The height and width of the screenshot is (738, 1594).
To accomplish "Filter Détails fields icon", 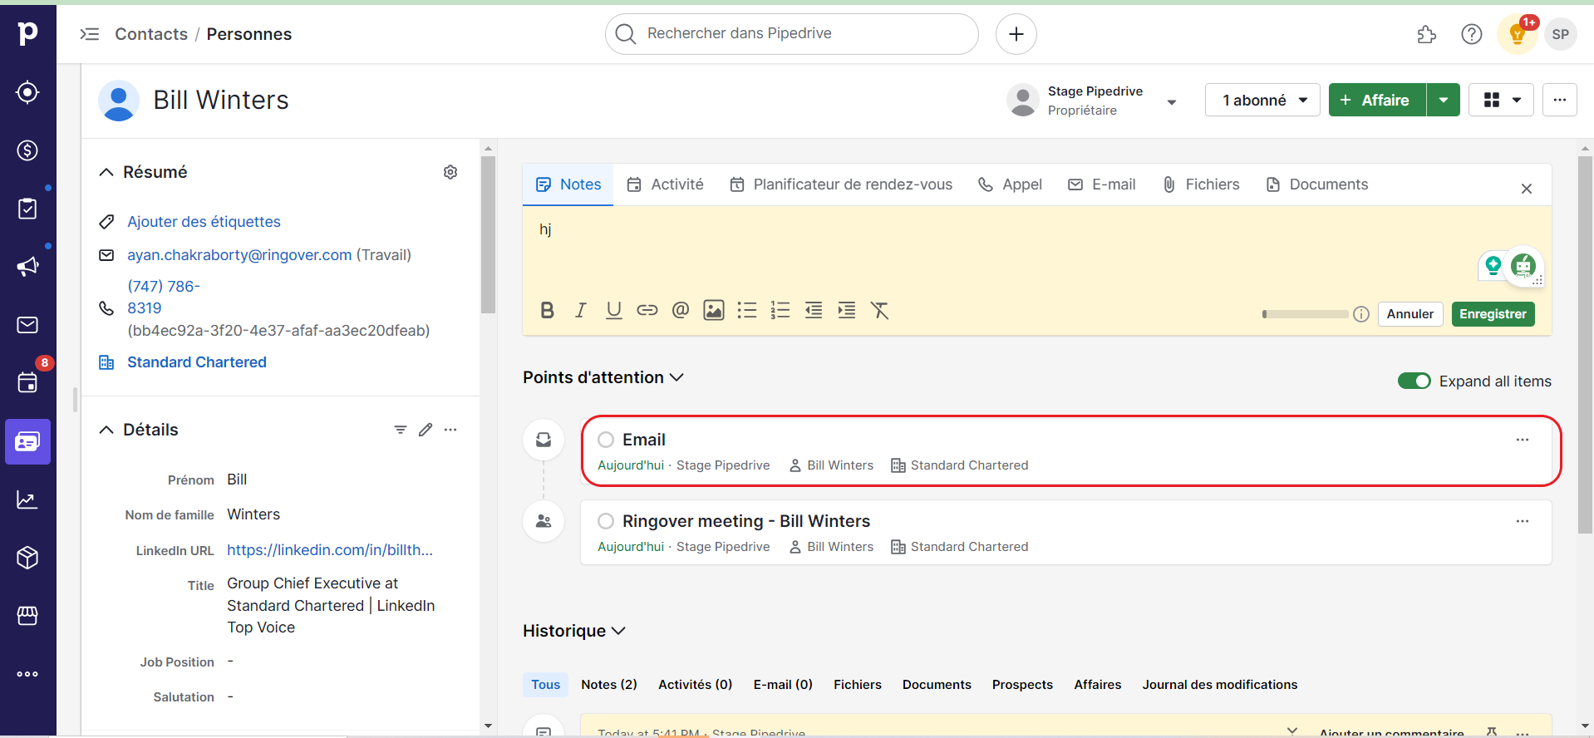I will tap(401, 430).
